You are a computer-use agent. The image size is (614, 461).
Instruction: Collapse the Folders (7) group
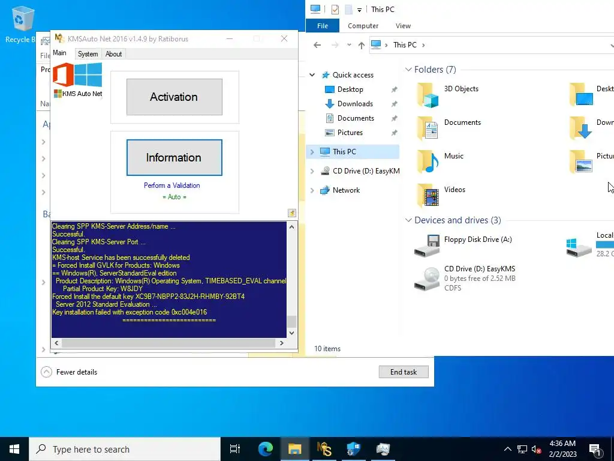(x=408, y=70)
